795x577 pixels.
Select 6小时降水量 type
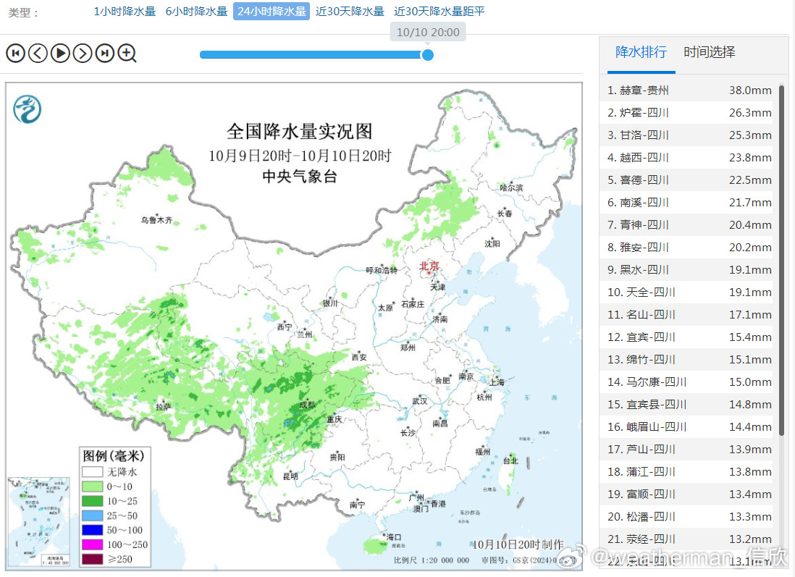[x=197, y=11]
